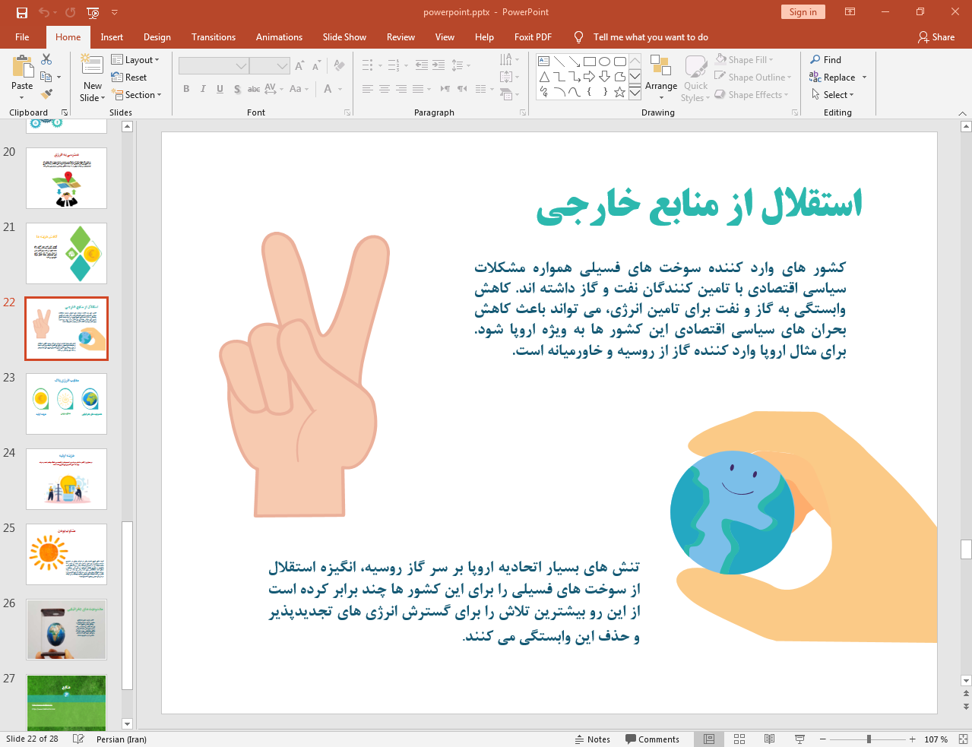Switch to the Insert tab

click(112, 36)
